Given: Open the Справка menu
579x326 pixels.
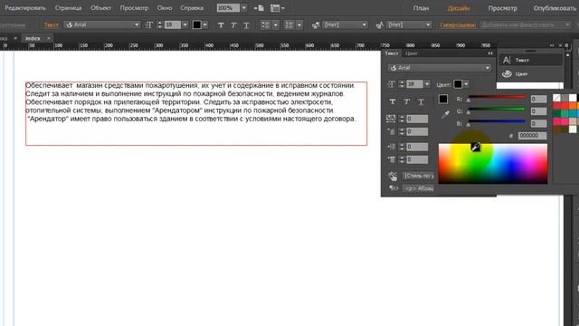Looking at the screenshot, I should (192, 8).
